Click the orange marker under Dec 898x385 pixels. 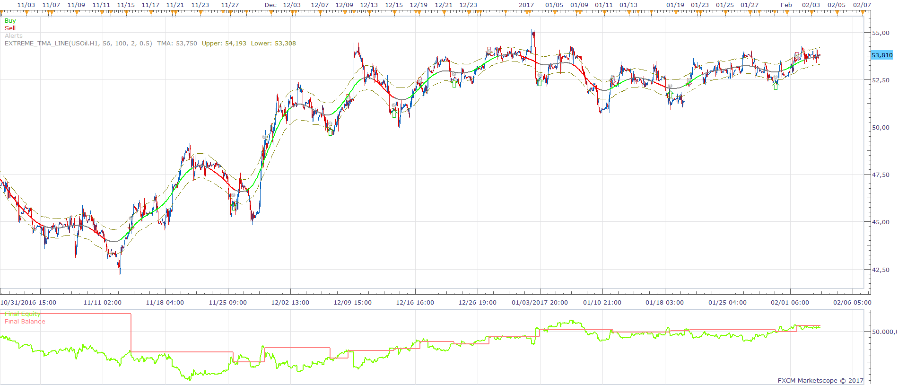pyautogui.click(x=270, y=13)
